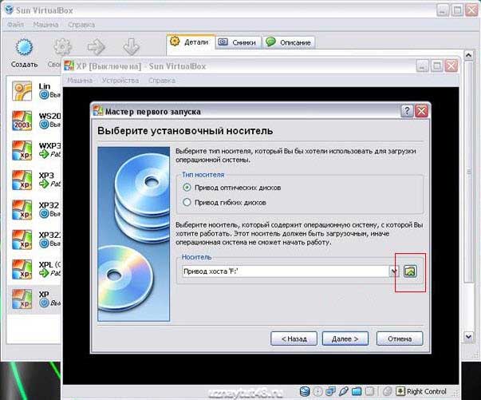
Task: Click main window vertical scrollbar thumb
Action: [x=468, y=172]
